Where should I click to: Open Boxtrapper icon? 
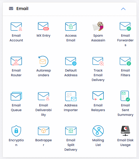(x=44, y=131)
